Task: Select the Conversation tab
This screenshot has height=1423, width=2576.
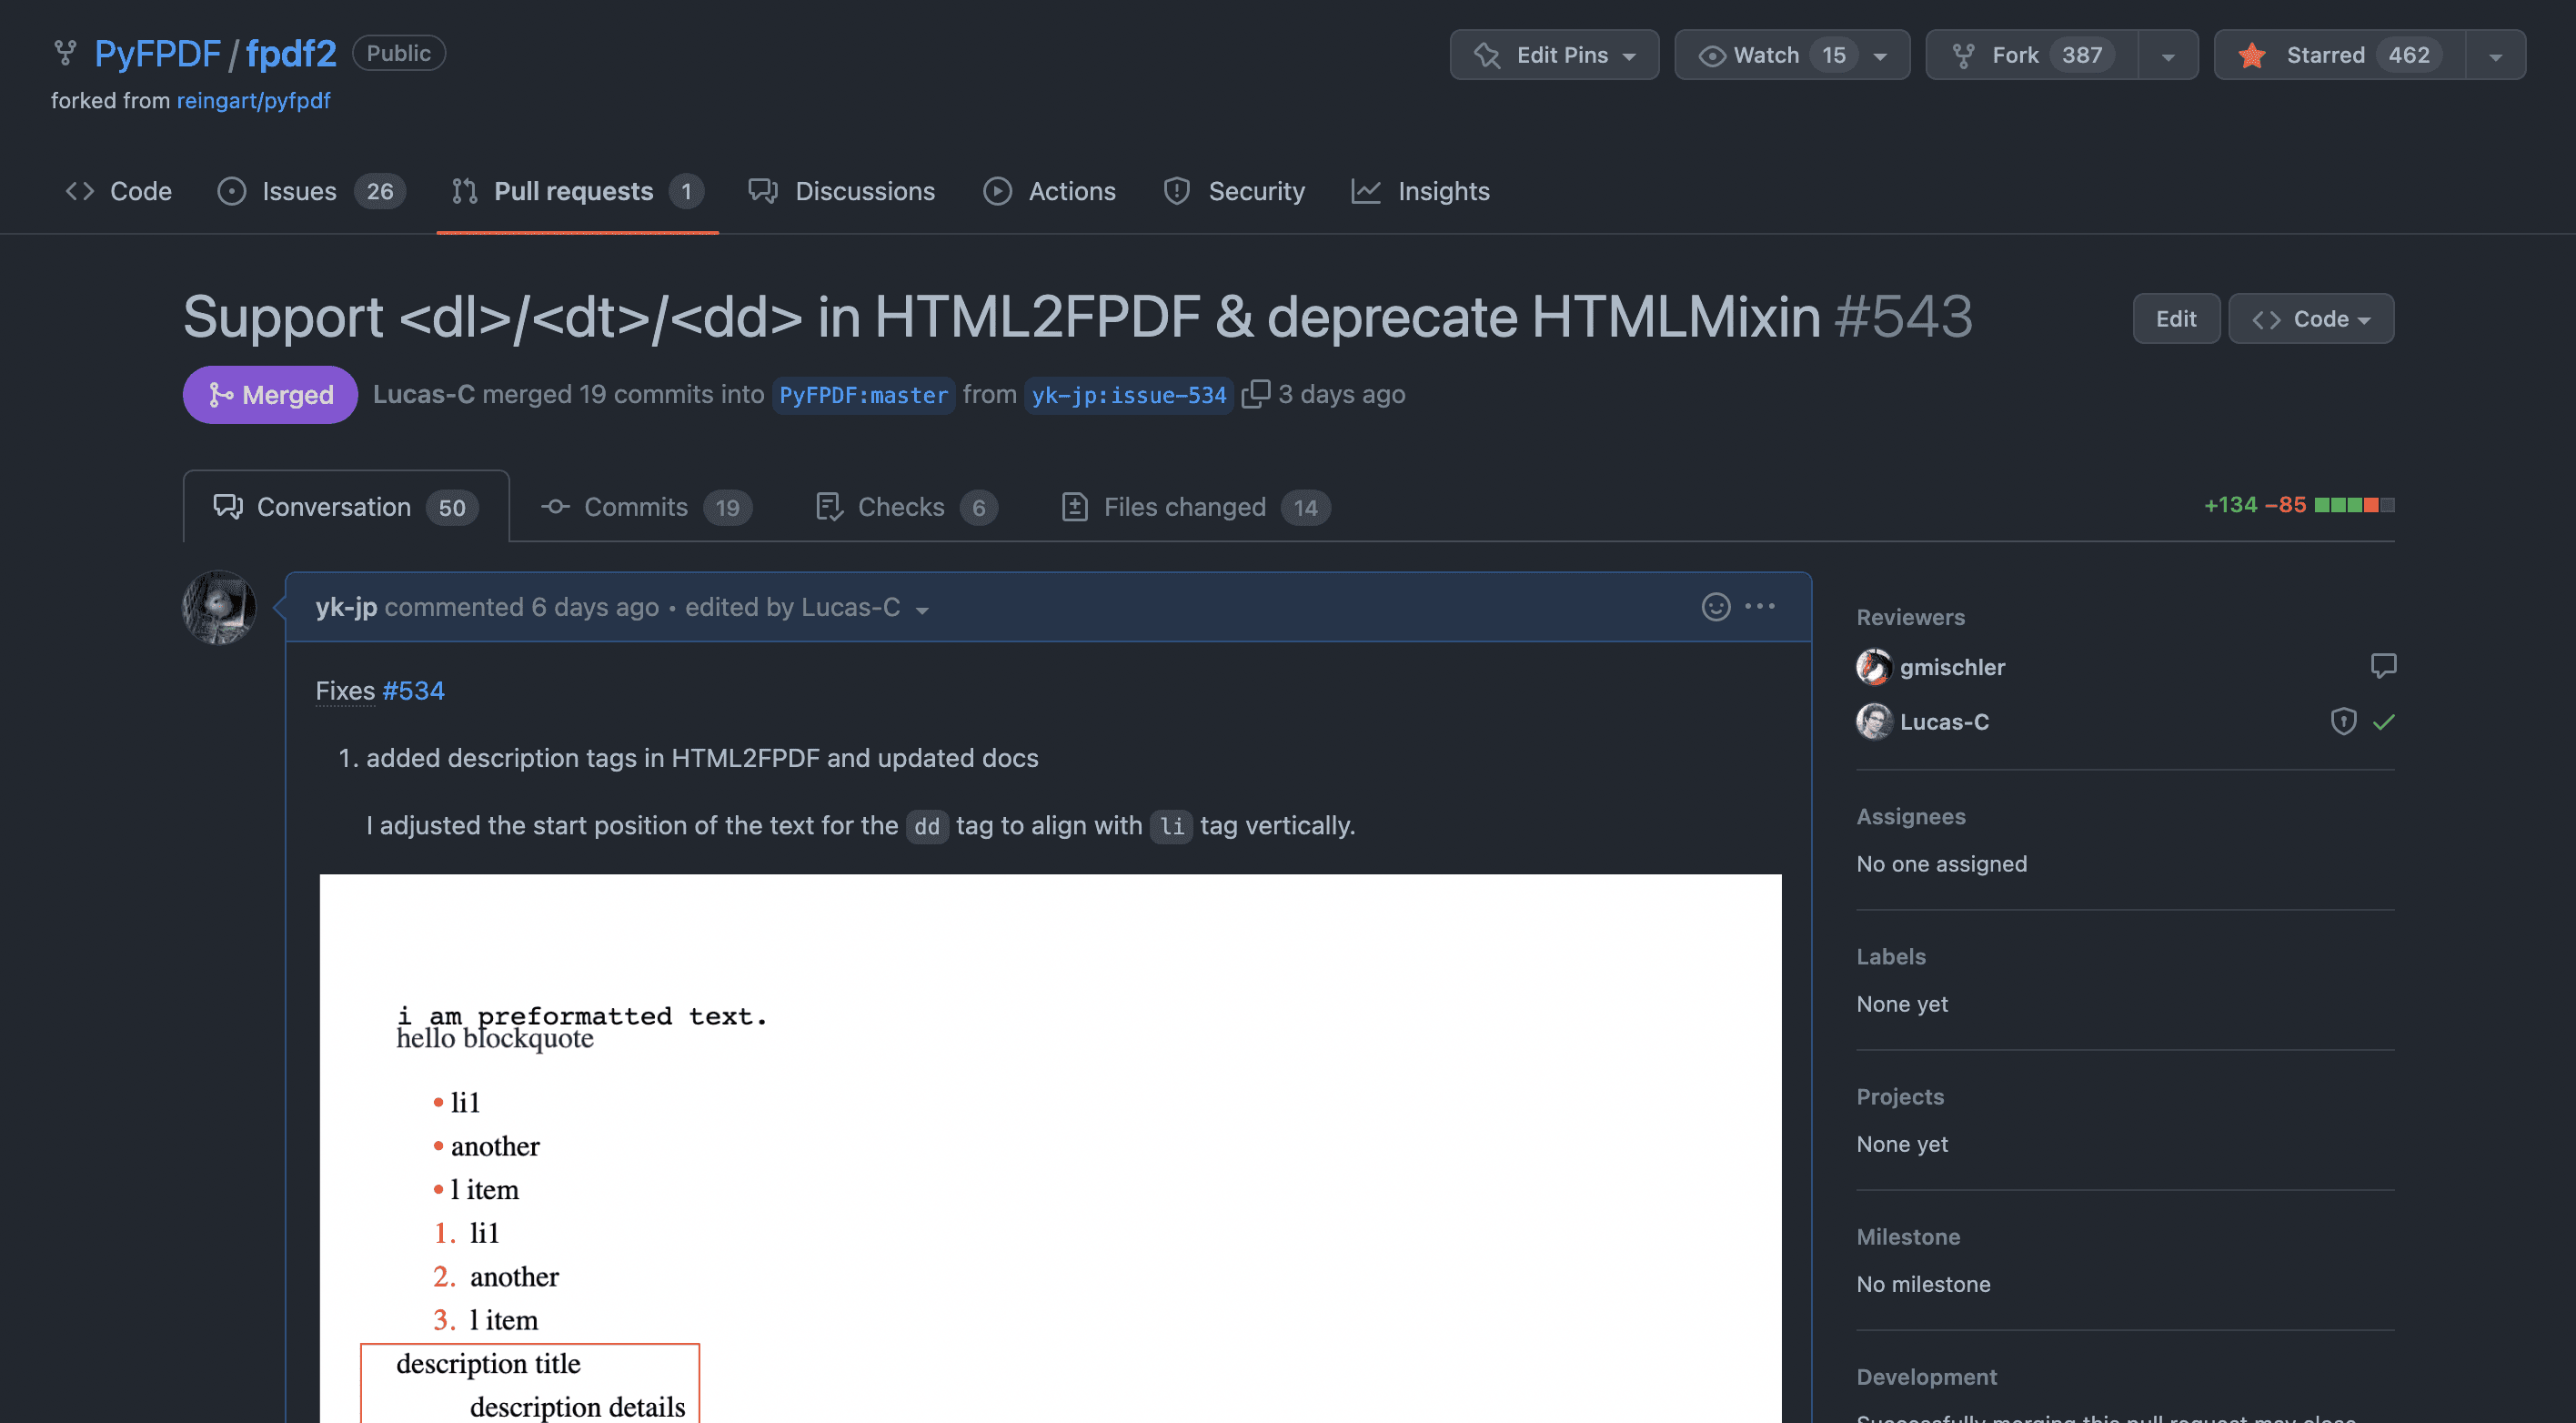Action: [346, 507]
